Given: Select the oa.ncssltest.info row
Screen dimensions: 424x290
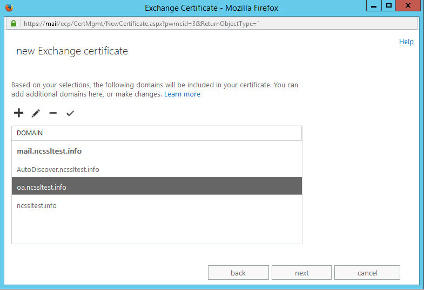Looking at the screenshot, I should click(x=157, y=187).
